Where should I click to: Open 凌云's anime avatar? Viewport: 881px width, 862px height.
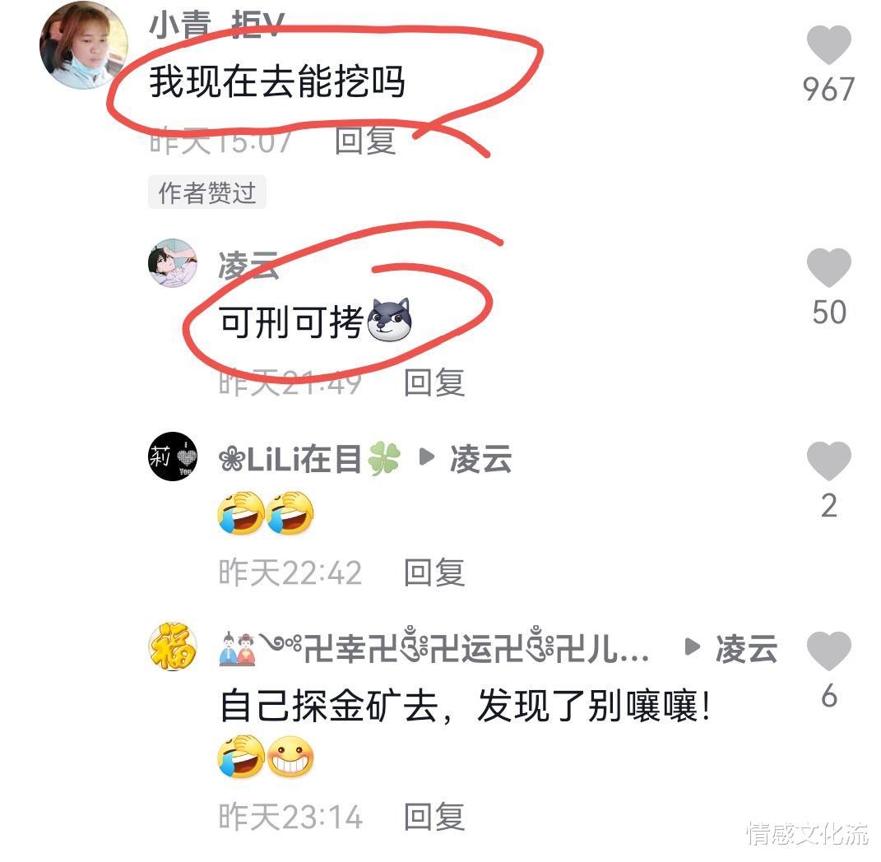point(173,263)
